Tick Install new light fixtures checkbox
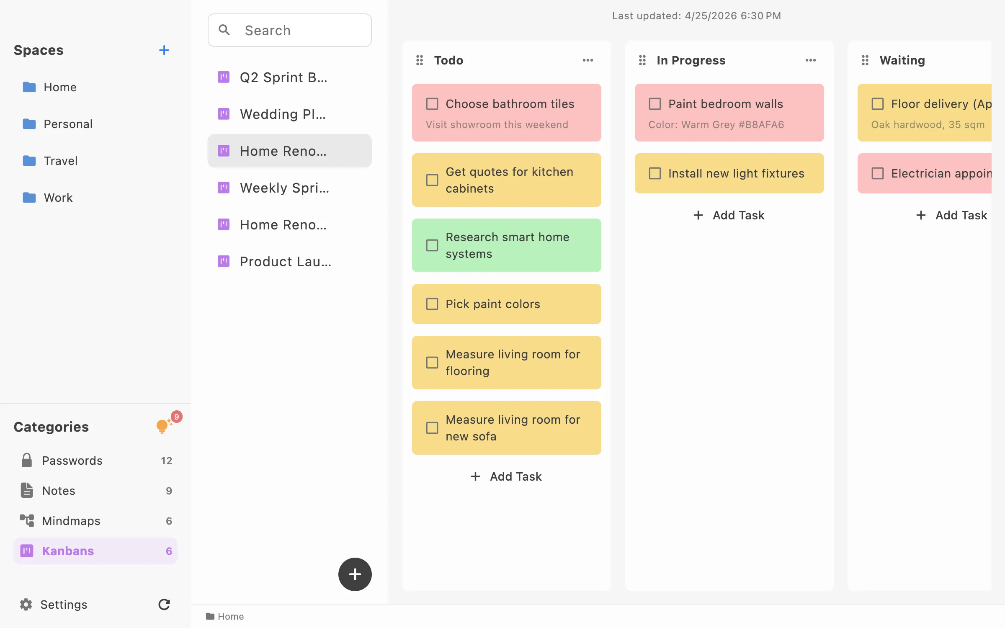The height and width of the screenshot is (628, 1005). (x=655, y=173)
